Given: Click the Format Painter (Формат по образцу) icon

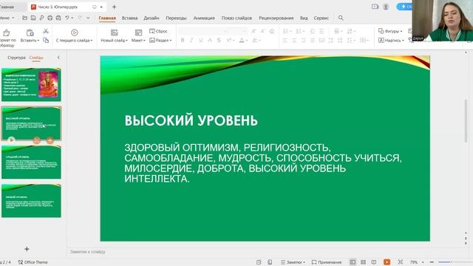Looking at the screenshot, I should (7, 33).
